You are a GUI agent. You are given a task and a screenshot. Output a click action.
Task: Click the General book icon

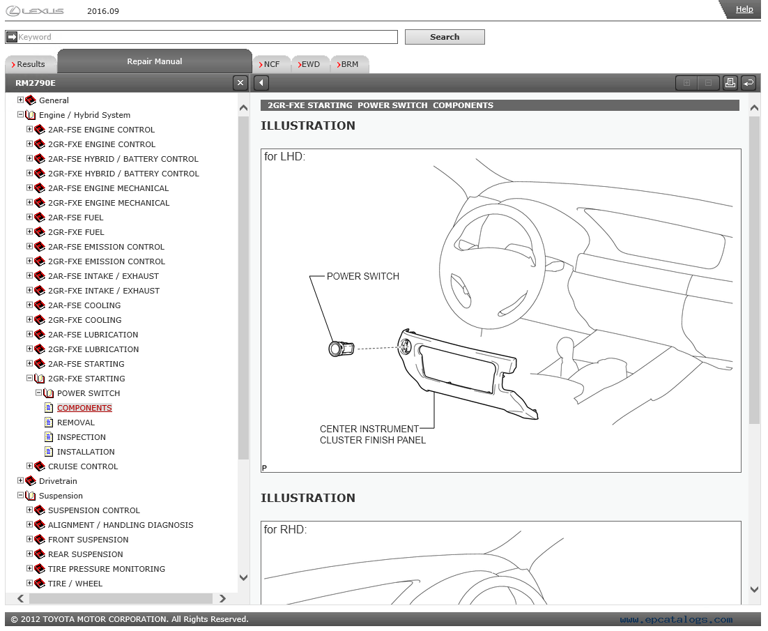click(x=31, y=100)
